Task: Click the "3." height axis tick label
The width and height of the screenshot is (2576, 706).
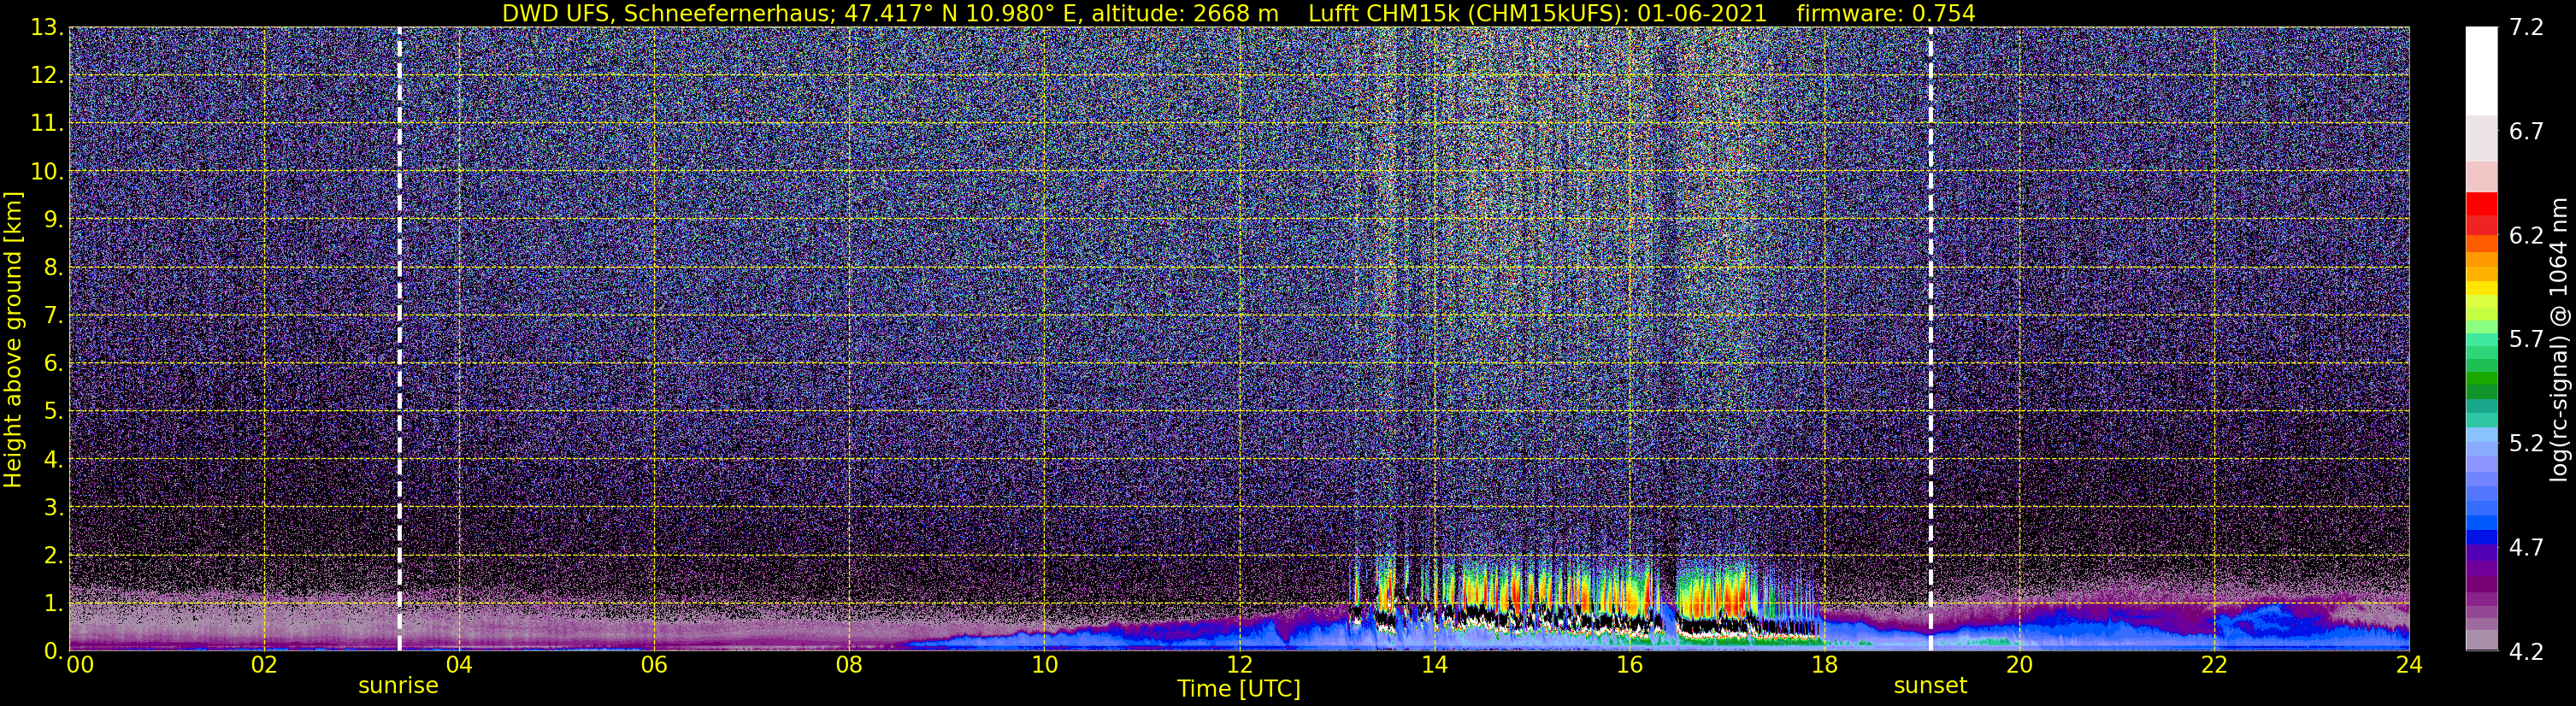Action: (54, 508)
